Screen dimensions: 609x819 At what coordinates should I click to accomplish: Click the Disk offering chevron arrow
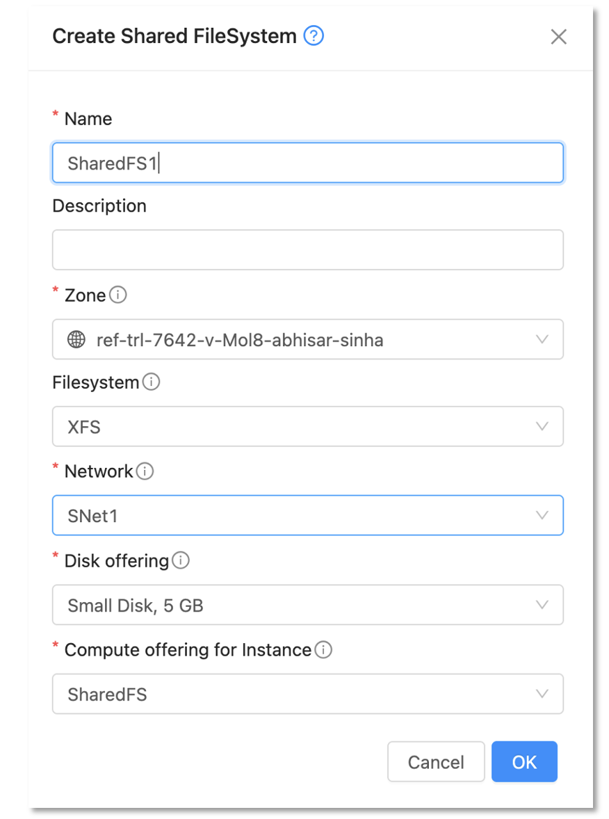pyautogui.click(x=542, y=605)
